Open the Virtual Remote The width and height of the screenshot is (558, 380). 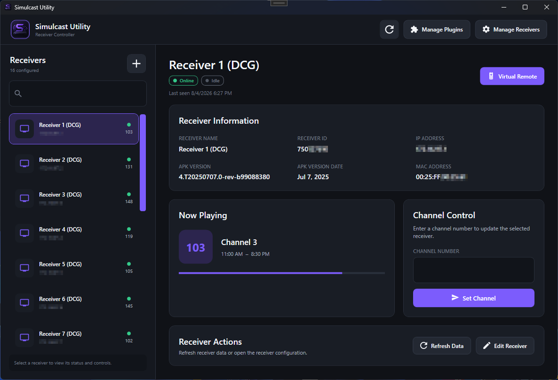tap(512, 76)
